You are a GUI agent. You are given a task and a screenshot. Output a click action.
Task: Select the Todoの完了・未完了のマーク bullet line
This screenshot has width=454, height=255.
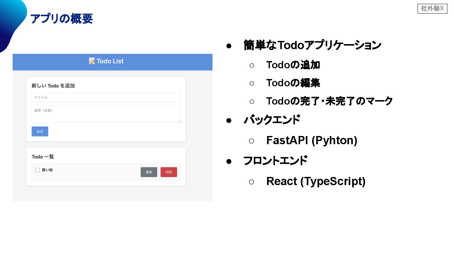329,101
